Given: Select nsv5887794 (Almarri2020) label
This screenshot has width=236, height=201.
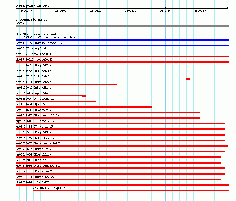Looking at the screenshot, I should [35, 177].
